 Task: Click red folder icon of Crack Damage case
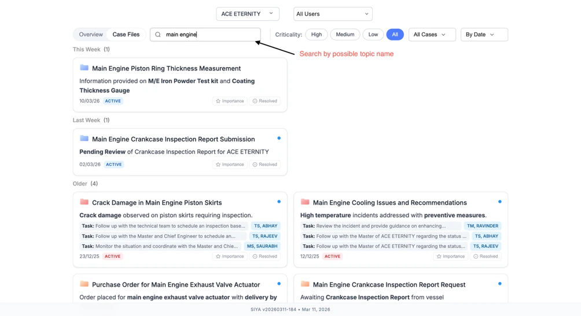[84, 202]
